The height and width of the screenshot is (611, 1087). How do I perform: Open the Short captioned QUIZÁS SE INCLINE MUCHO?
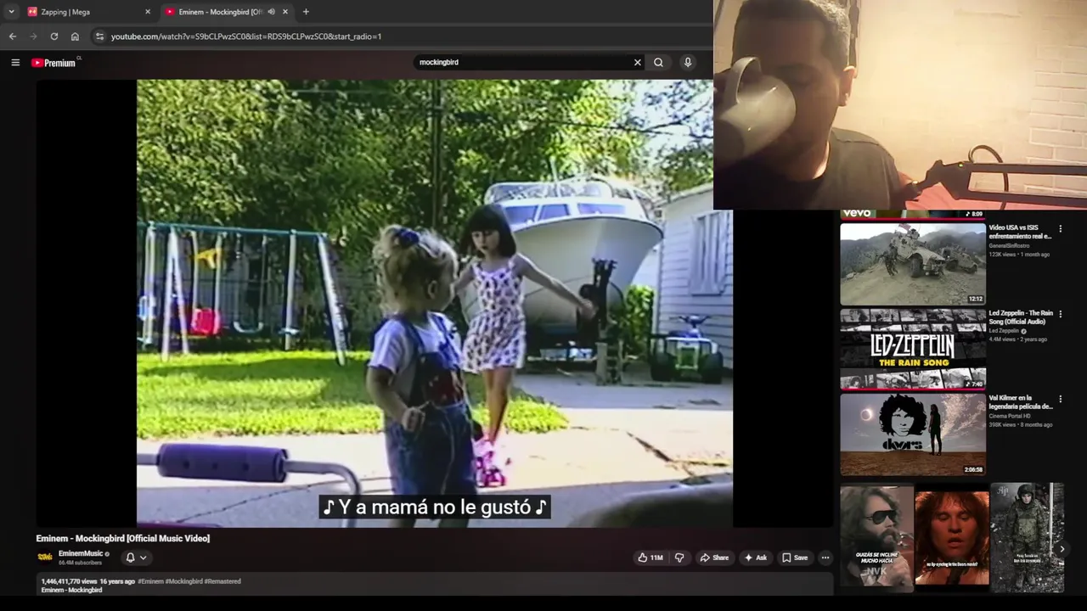tap(876, 536)
